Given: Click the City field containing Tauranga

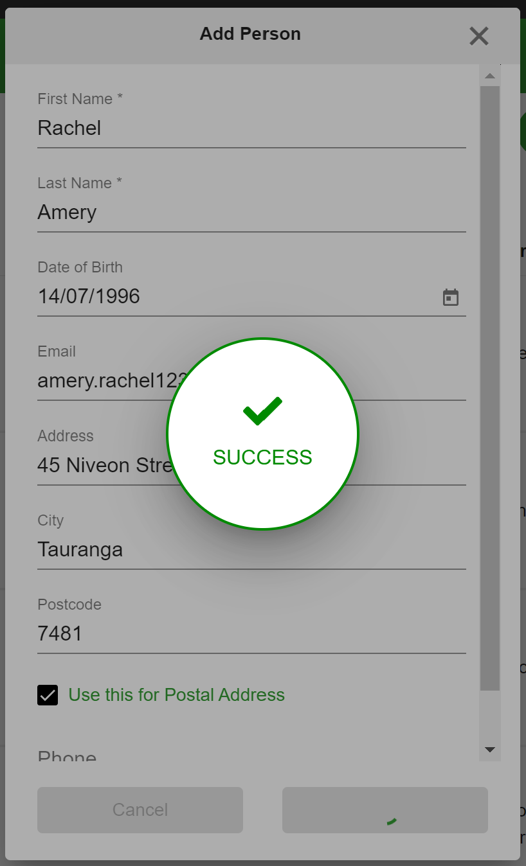Looking at the screenshot, I should point(251,549).
